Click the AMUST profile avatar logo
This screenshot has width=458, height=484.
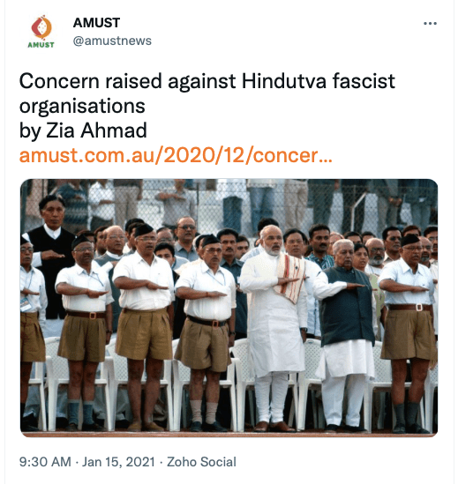click(x=41, y=32)
